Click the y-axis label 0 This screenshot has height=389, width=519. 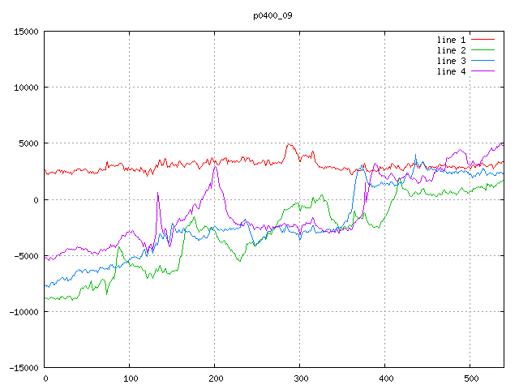click(x=36, y=200)
